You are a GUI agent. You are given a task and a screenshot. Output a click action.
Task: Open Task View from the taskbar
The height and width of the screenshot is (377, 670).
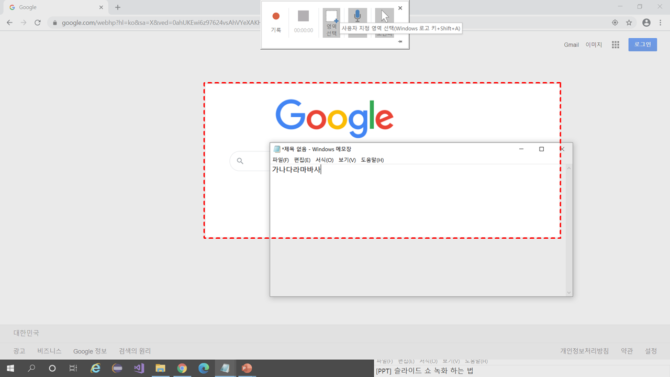pyautogui.click(x=73, y=368)
